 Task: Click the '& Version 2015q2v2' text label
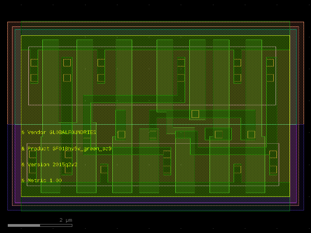pos(49,165)
